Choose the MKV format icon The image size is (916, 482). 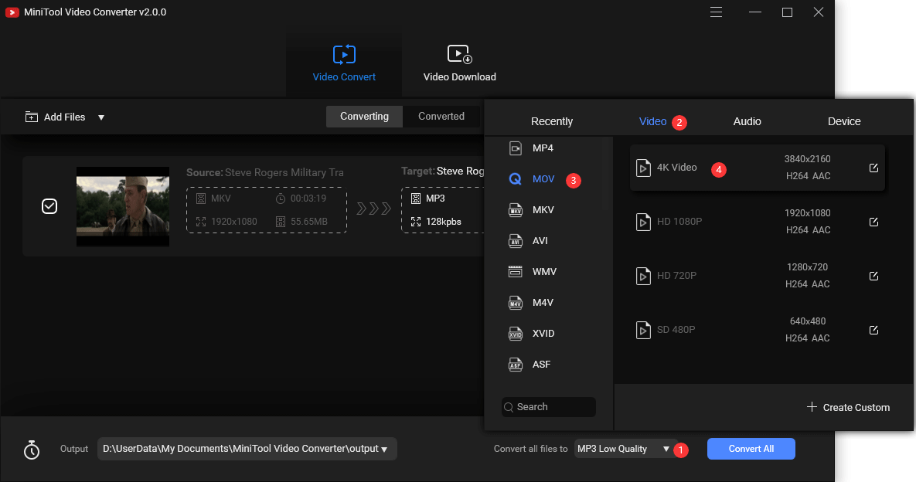[x=516, y=210]
